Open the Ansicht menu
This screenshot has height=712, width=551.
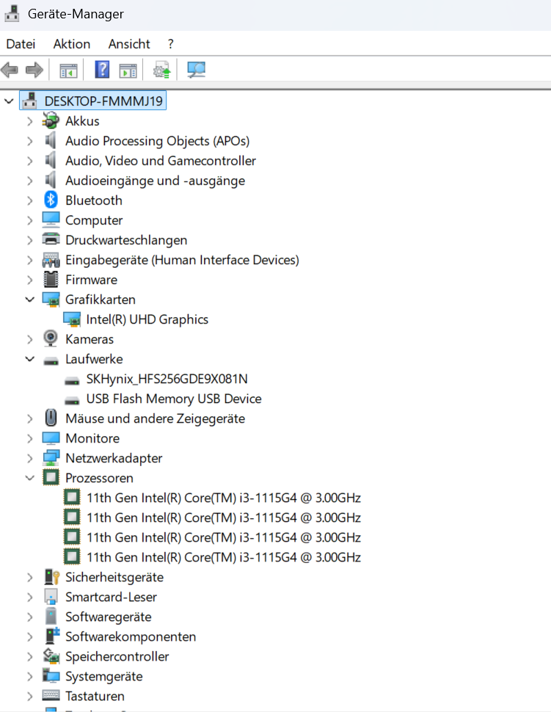pyautogui.click(x=129, y=44)
